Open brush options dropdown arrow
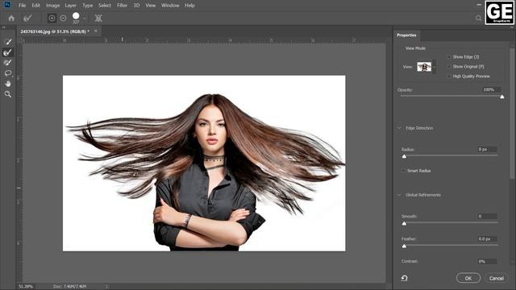The width and height of the screenshot is (516, 290). 84,19
